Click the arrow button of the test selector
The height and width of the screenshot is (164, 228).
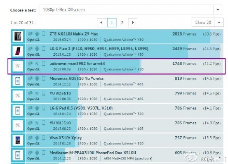pyautogui.click(x=218, y=10)
